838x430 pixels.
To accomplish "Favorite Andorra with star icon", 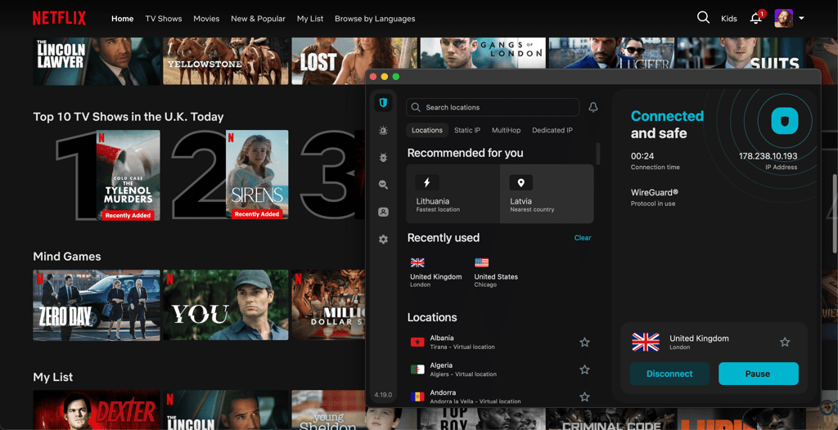I will (584, 396).
